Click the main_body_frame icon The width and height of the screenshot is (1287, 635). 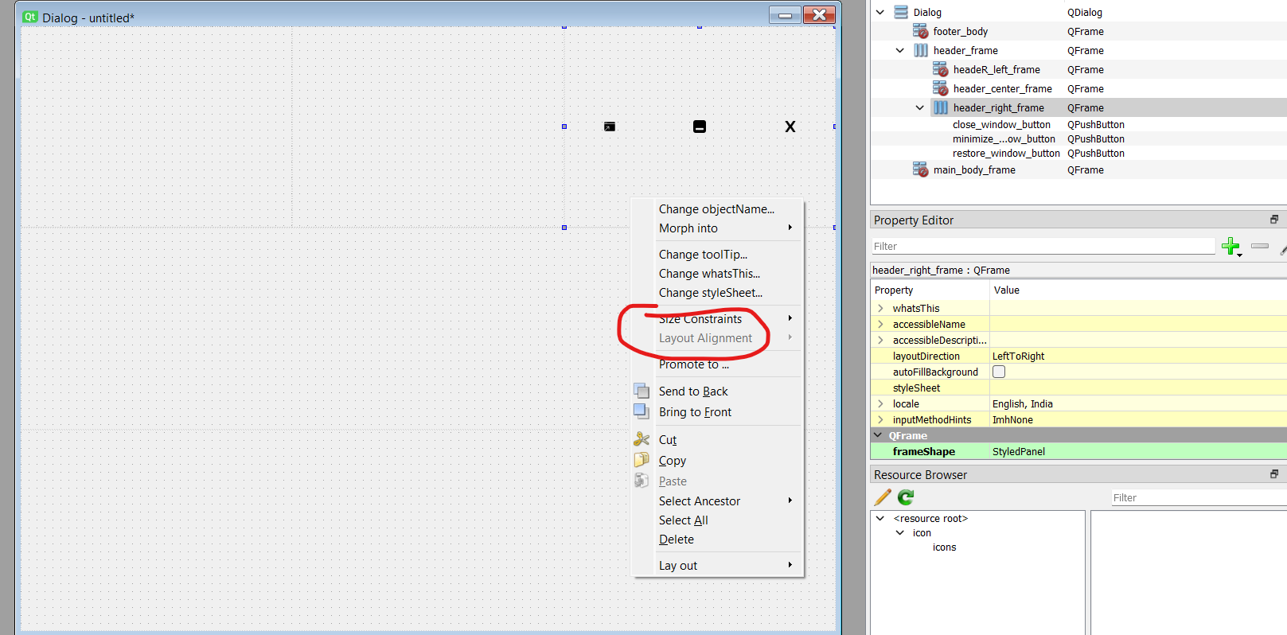(x=920, y=169)
